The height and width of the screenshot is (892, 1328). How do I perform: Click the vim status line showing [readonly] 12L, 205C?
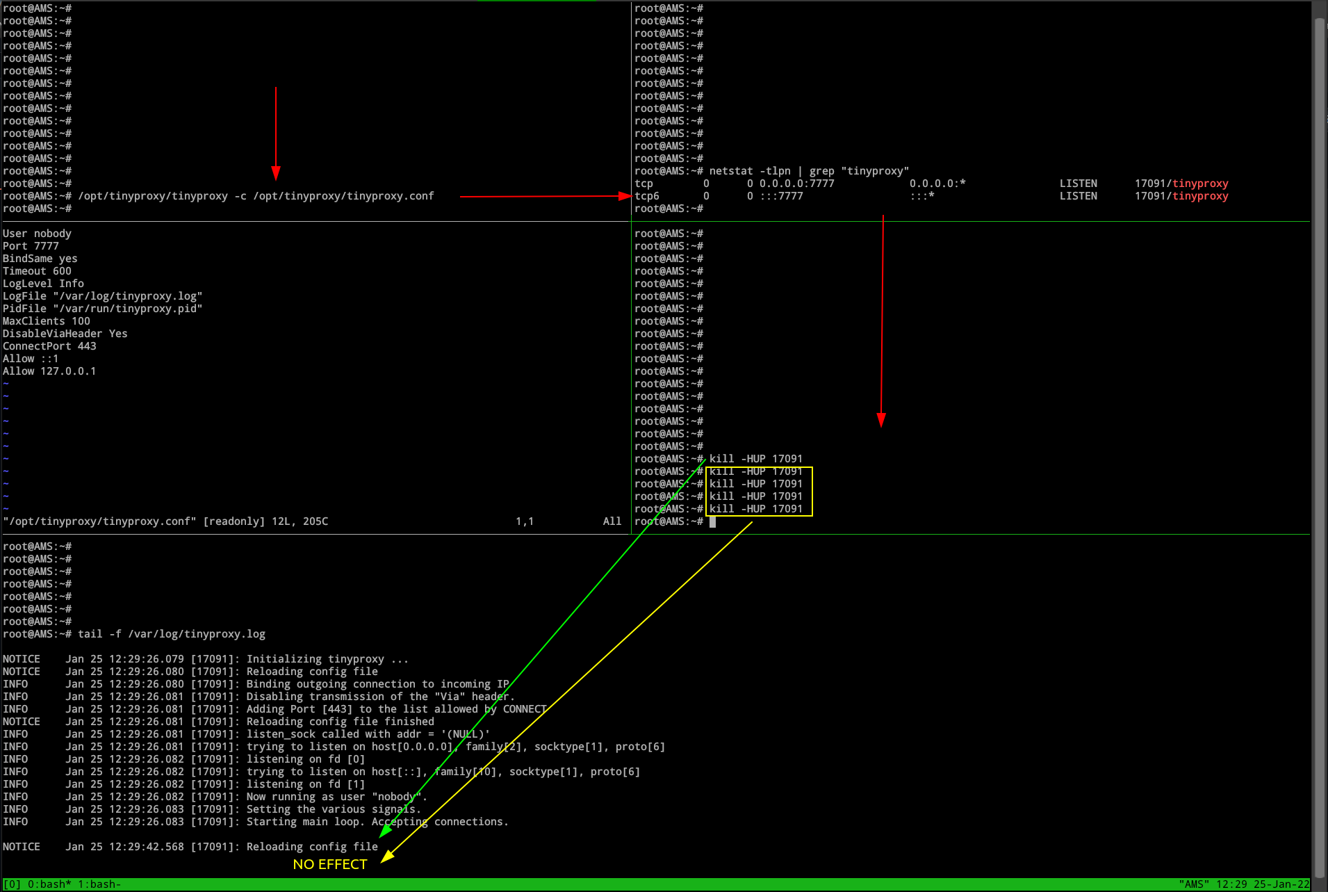[x=165, y=521]
